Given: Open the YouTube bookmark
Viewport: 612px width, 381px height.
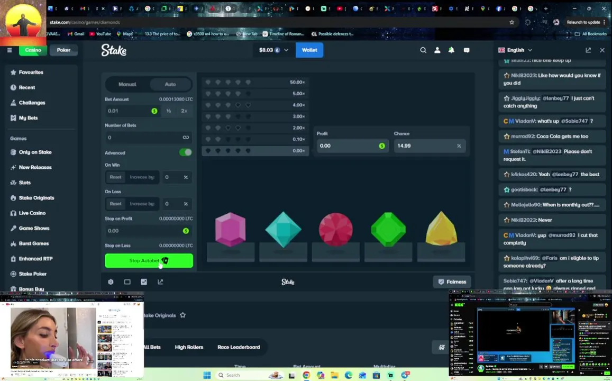Looking at the screenshot, I should tap(101, 34).
